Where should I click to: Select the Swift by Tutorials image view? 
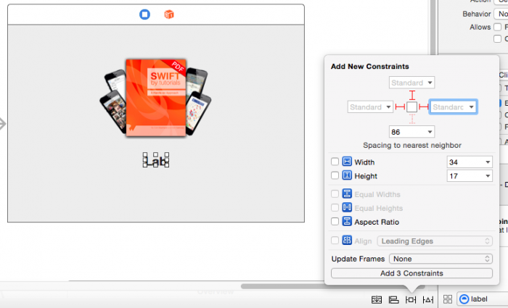coord(155,97)
